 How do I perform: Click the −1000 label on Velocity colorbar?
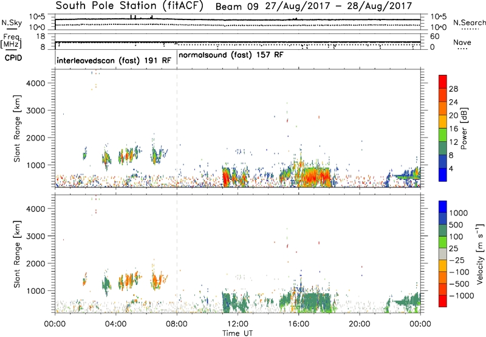point(462,296)
